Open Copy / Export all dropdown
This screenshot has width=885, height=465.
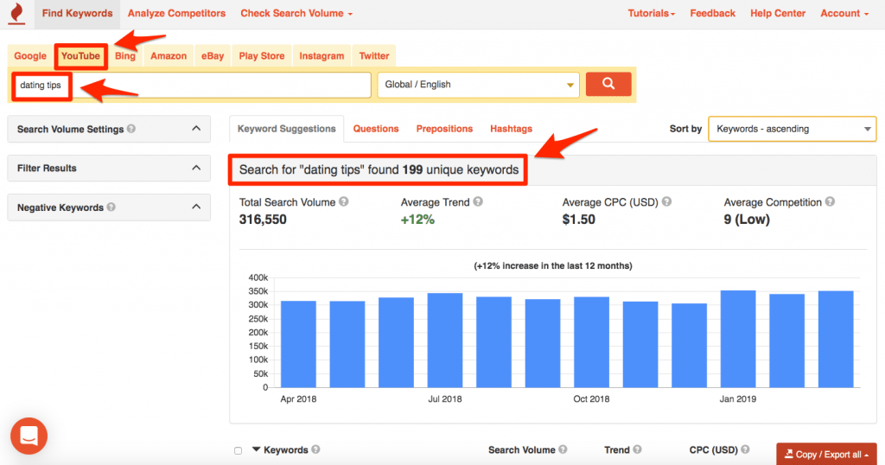coord(826,454)
